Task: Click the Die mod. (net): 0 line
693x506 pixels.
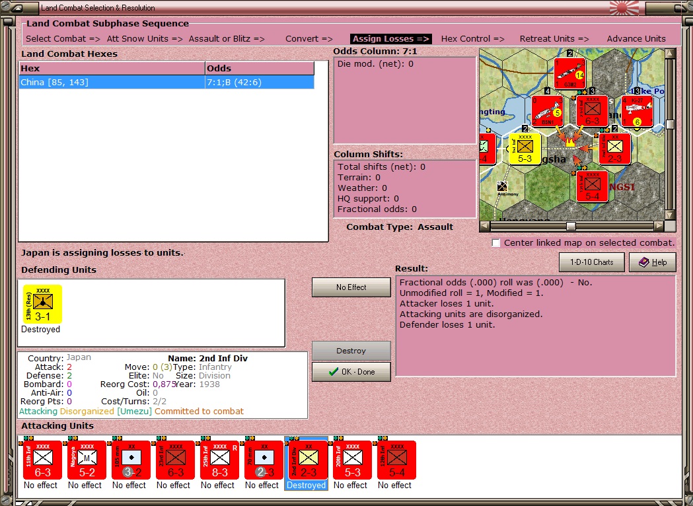Action: tap(375, 64)
